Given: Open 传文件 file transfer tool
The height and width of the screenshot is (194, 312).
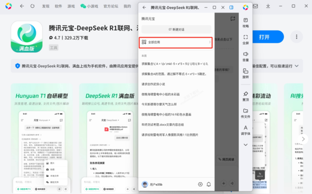Looking at the screenshot, I should (245, 113).
